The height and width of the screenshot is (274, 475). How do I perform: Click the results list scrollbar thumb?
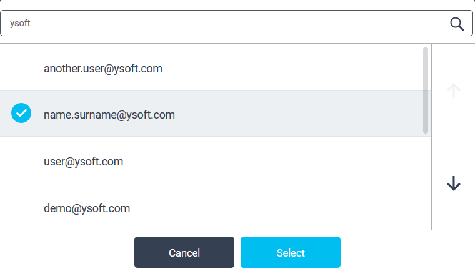click(x=426, y=90)
